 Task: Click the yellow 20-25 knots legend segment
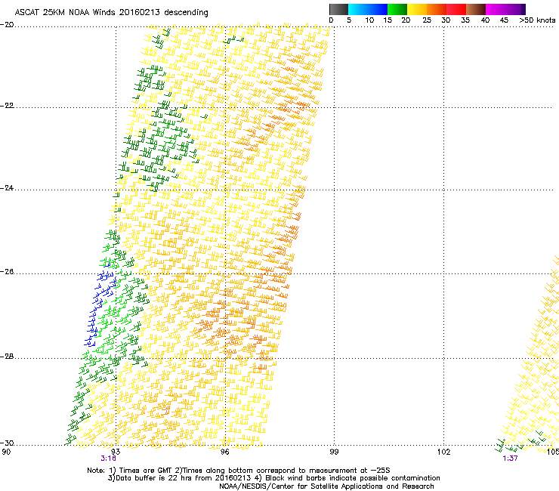pyautogui.click(x=417, y=9)
